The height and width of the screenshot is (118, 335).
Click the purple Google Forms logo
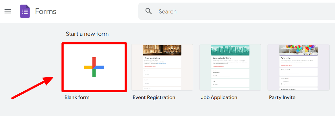(25, 11)
